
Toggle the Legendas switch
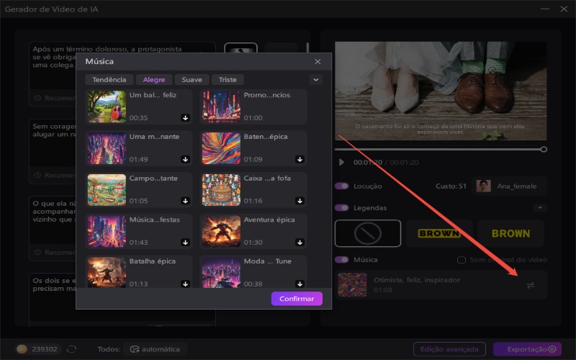(x=341, y=208)
